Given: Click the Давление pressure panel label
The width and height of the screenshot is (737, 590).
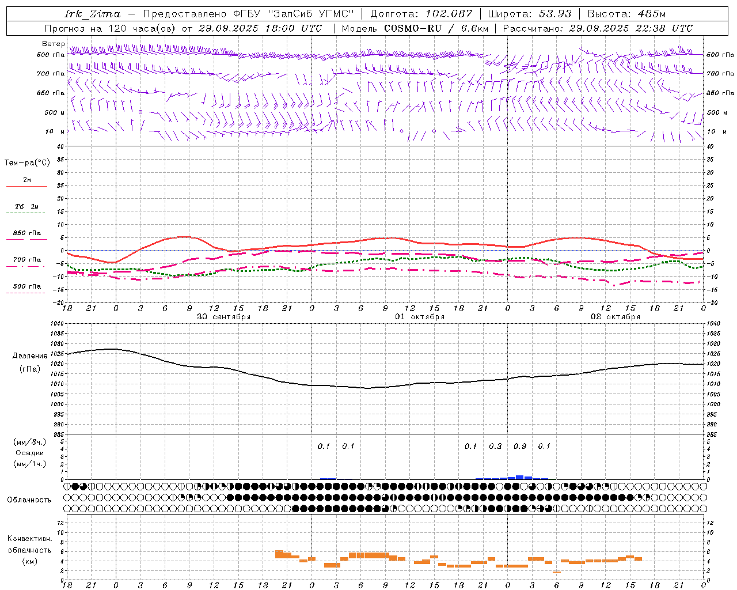Looking at the screenshot, I should click(30, 356).
